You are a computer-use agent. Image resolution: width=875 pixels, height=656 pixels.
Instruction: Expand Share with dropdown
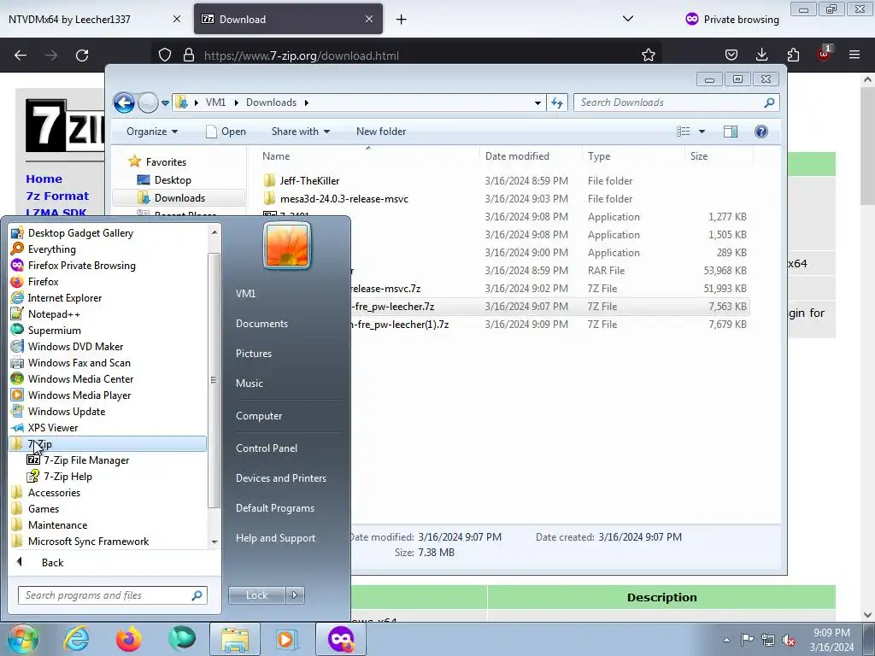click(x=300, y=131)
